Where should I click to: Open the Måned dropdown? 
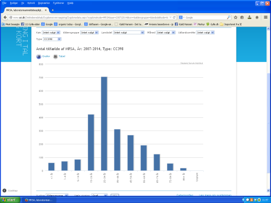166,33
